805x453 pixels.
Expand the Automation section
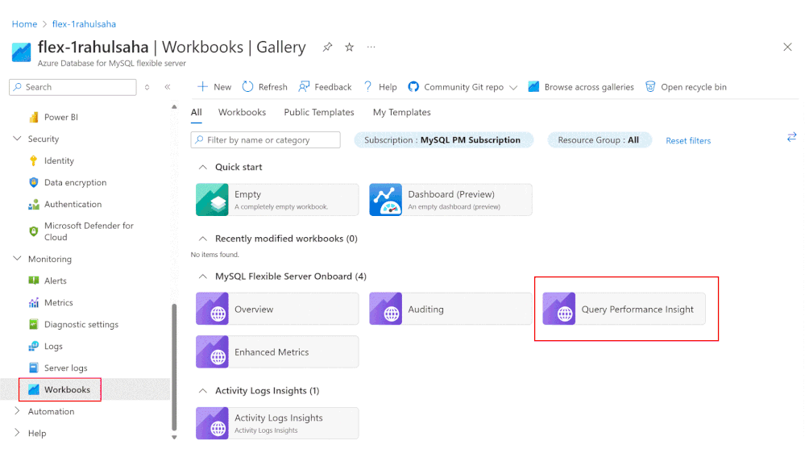pos(18,411)
